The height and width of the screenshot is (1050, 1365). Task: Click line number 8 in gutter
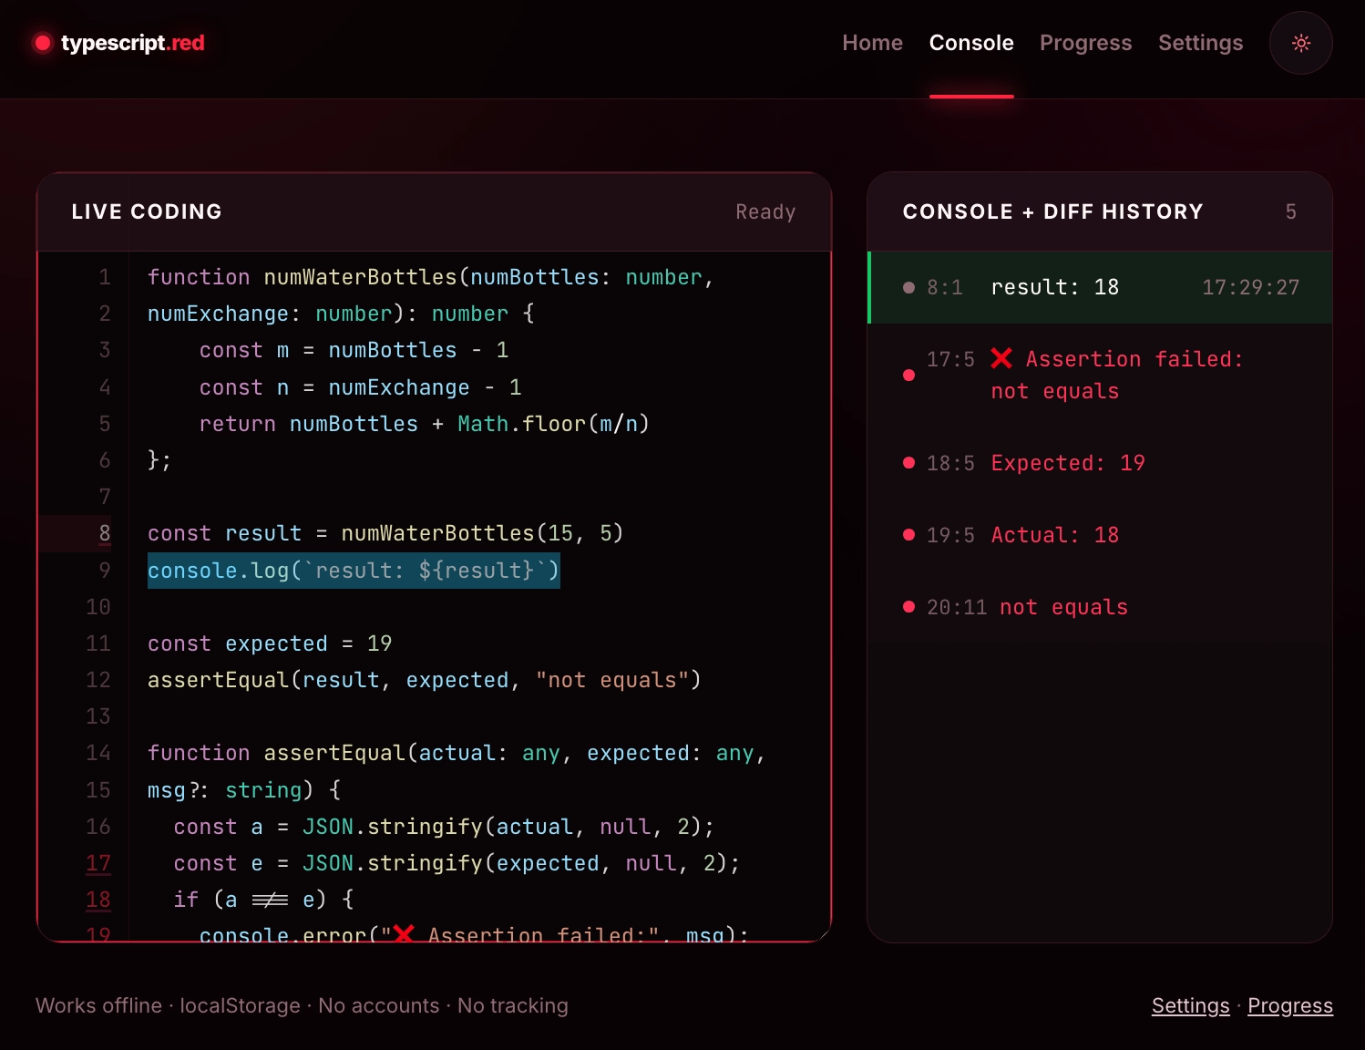(x=105, y=533)
